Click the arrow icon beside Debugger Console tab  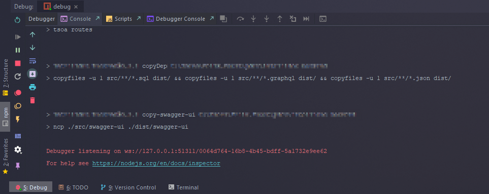pos(212,19)
